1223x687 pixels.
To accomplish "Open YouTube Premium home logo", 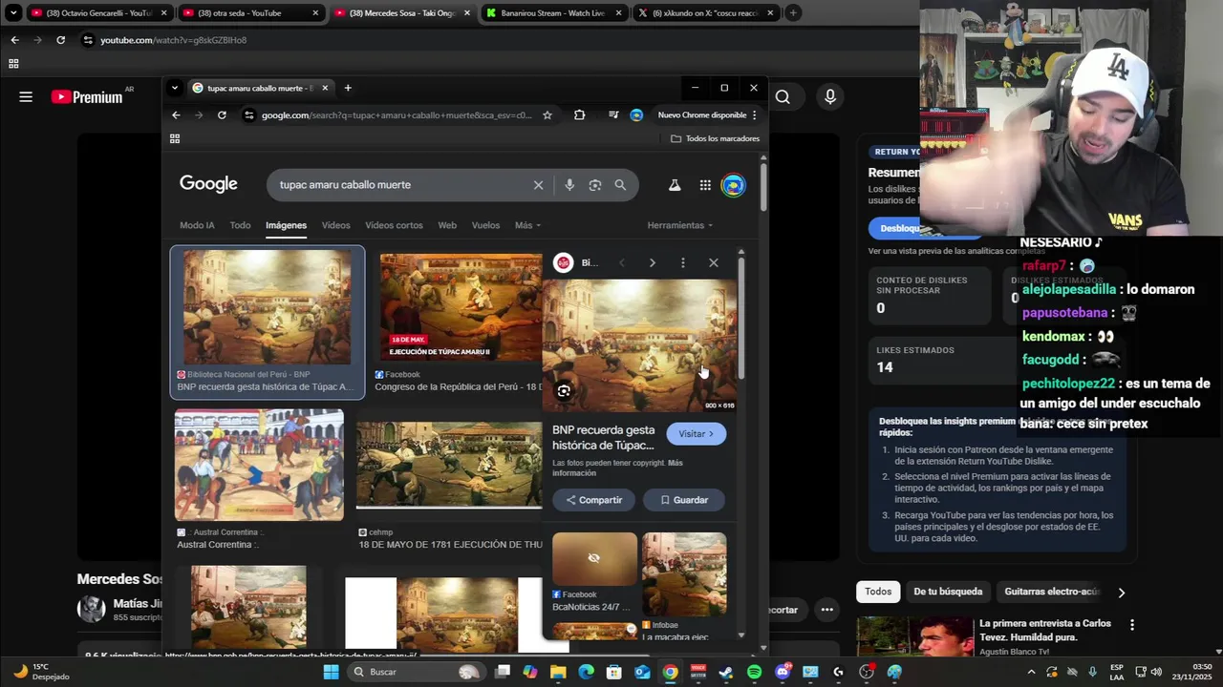I will 87,96.
